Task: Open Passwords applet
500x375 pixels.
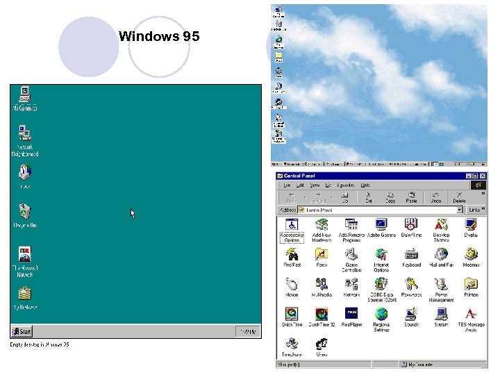Action: [x=411, y=287]
